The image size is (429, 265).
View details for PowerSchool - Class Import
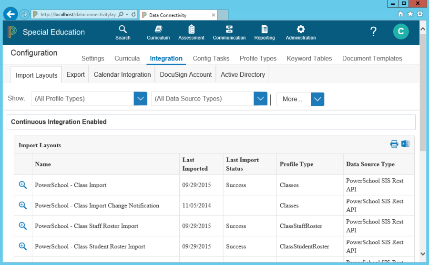[22, 185]
